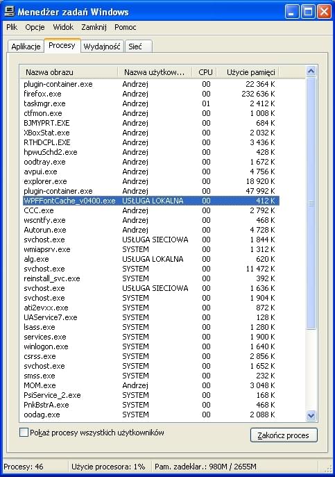Click the 47 992 K memory value

[x=260, y=191]
